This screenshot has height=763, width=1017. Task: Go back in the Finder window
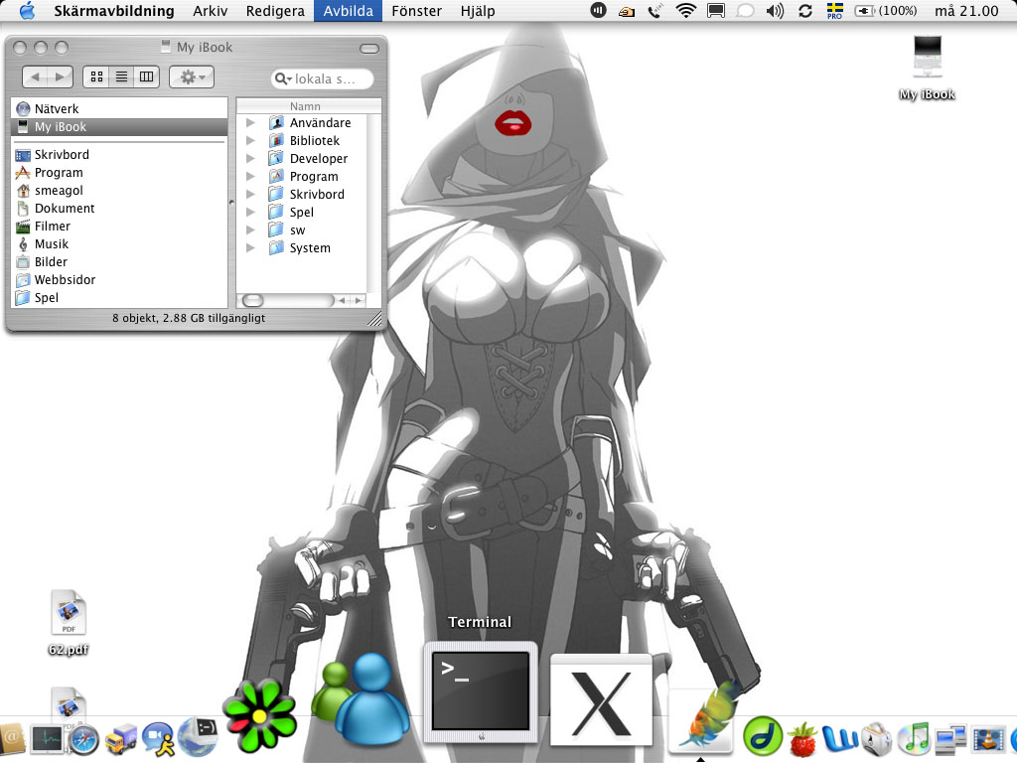[x=35, y=77]
